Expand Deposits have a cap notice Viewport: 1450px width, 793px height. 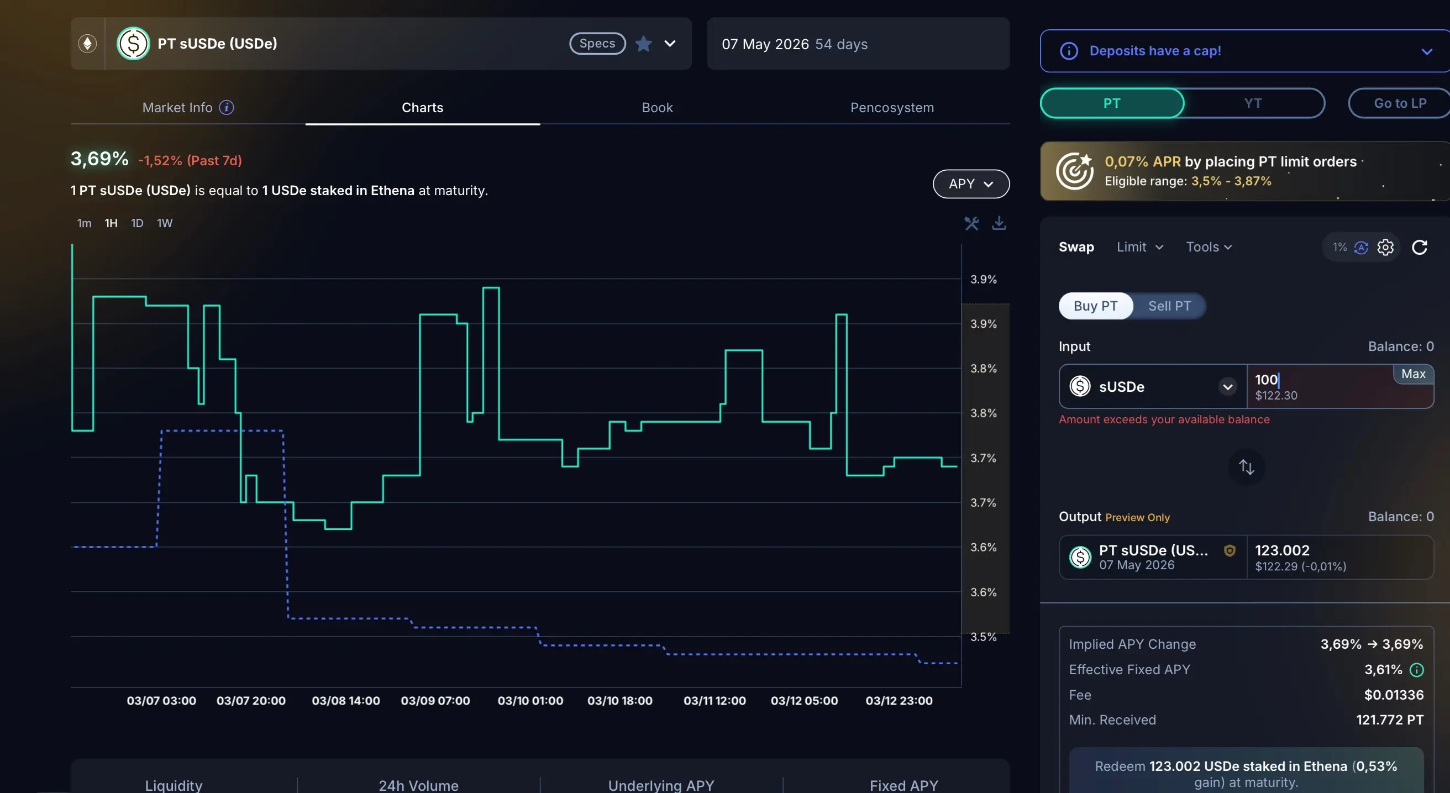click(x=1426, y=51)
